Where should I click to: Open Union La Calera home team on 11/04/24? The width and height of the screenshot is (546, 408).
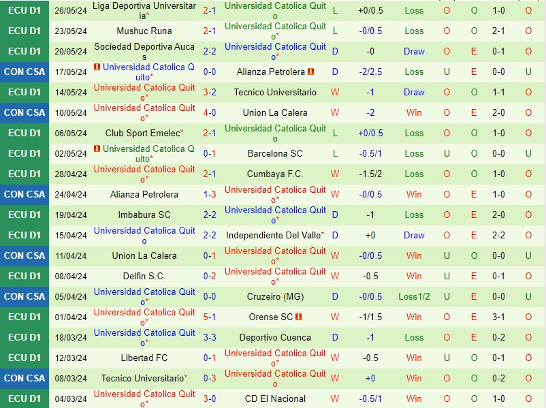(x=144, y=255)
